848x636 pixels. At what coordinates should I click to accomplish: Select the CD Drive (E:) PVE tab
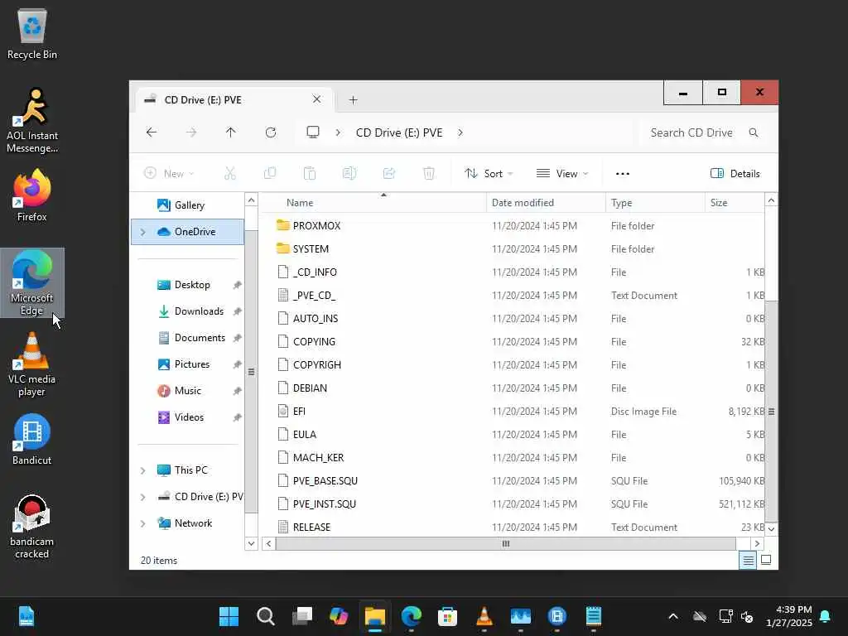click(x=234, y=99)
